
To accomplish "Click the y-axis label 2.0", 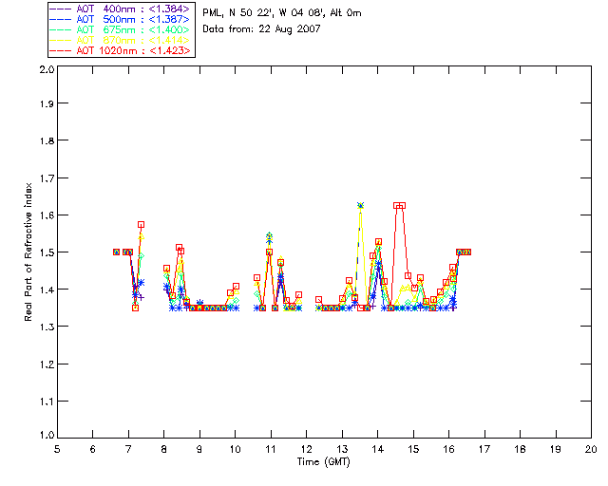I will [x=47, y=69].
